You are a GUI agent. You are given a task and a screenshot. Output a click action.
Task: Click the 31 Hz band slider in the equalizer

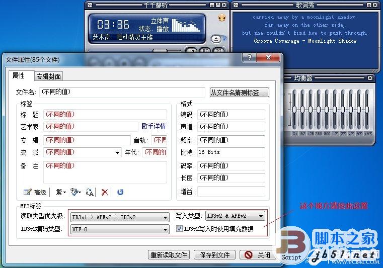(294, 110)
